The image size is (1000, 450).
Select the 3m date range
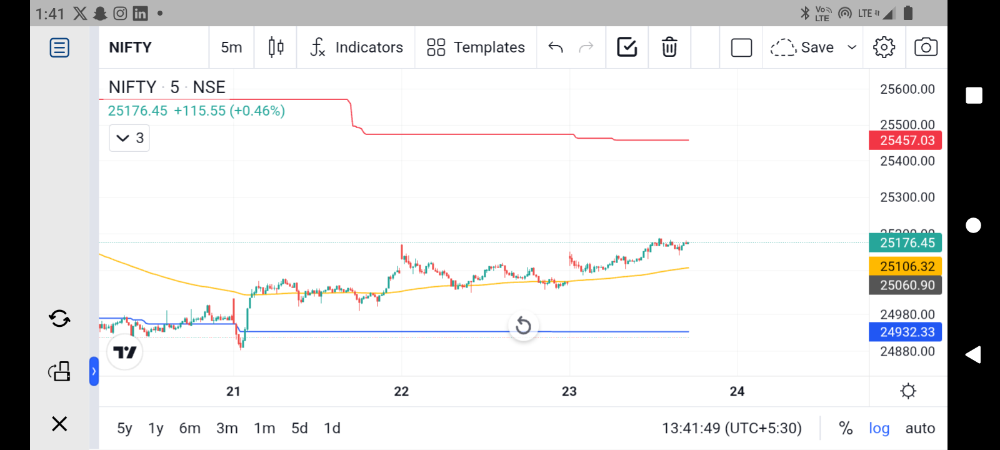[x=227, y=428]
